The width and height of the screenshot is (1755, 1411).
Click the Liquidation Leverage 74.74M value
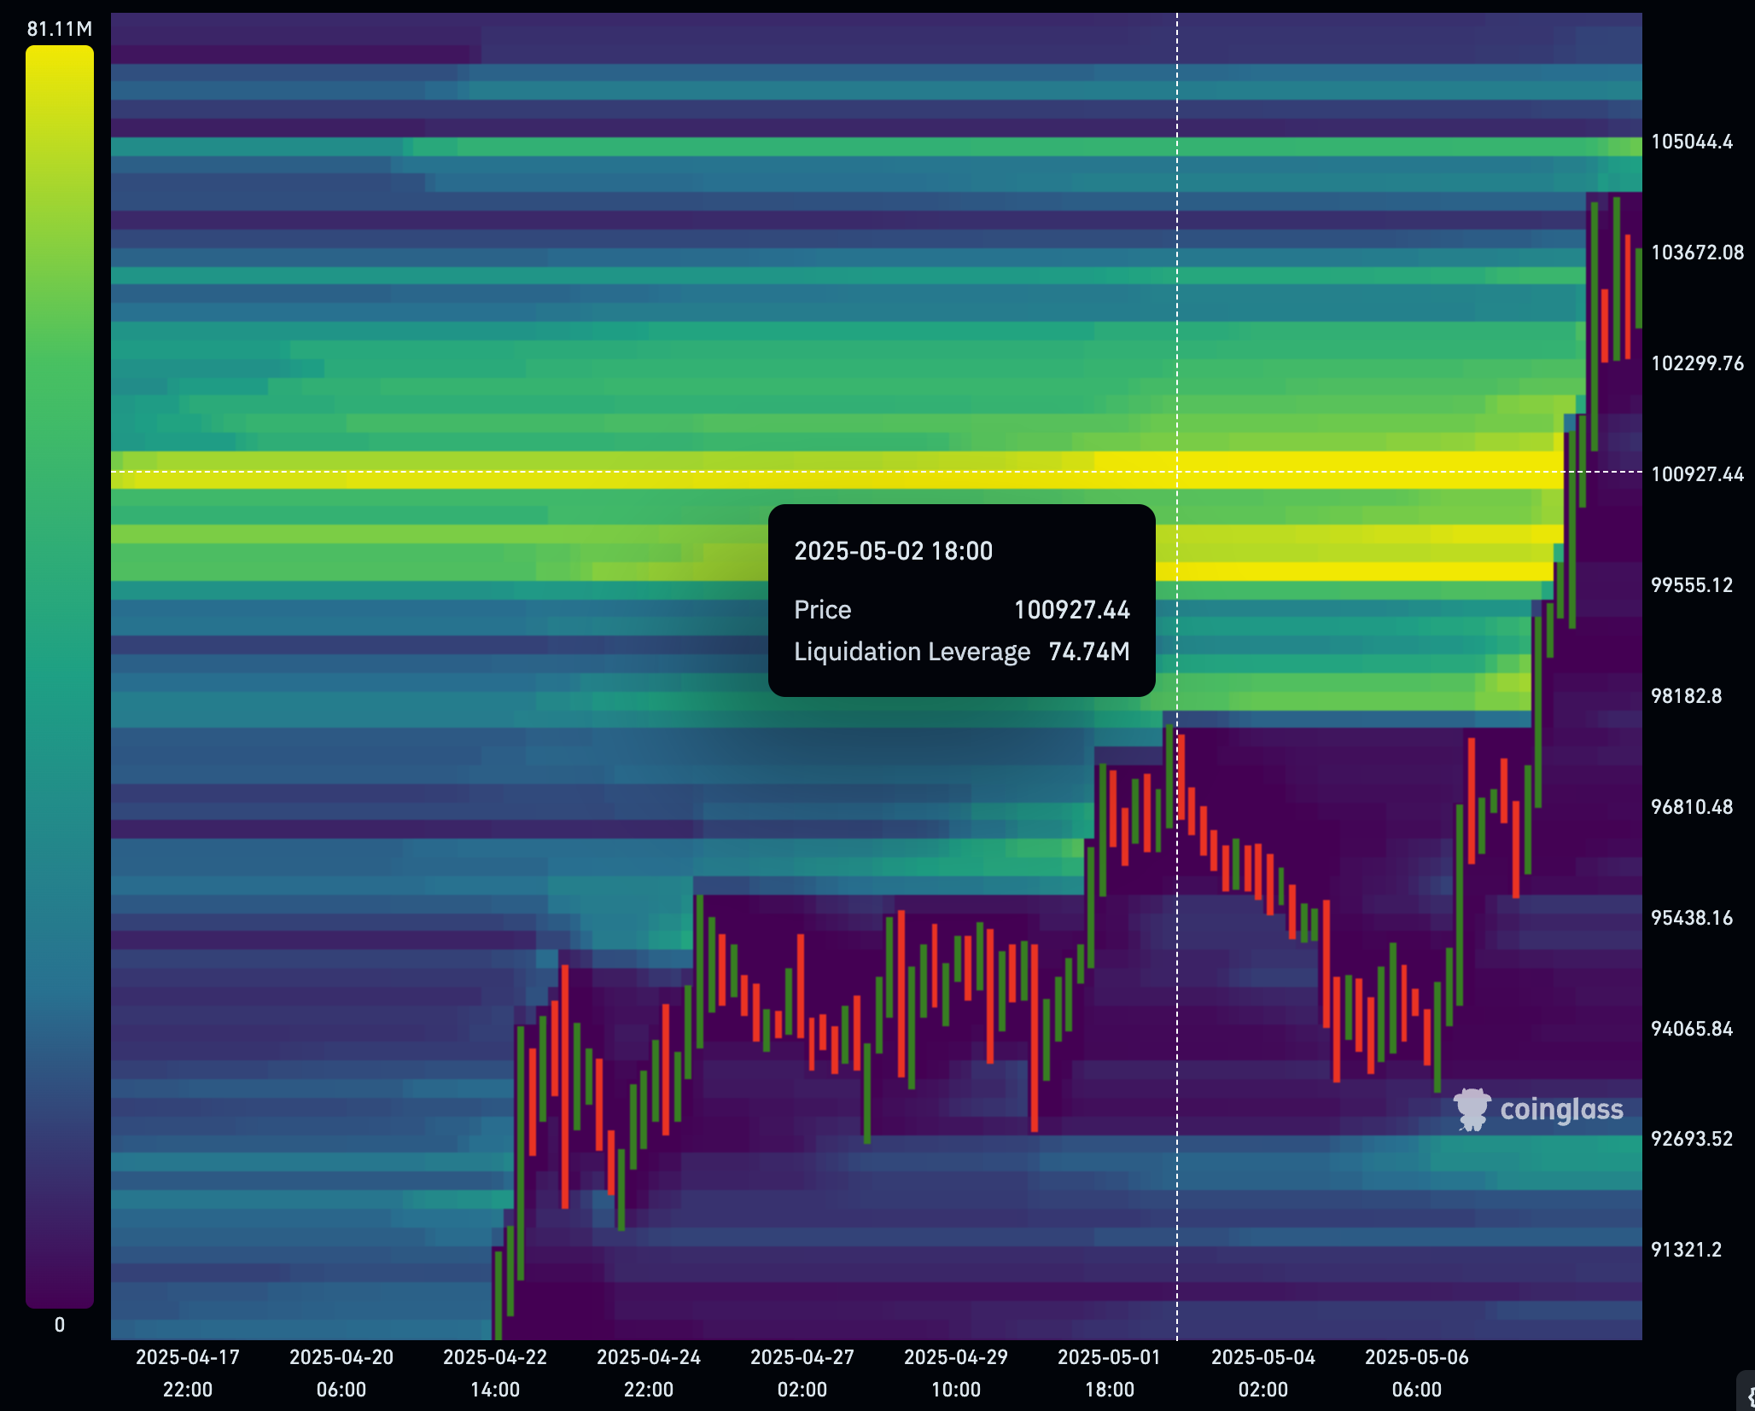1088,652
